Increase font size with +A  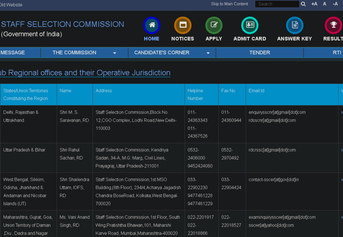coord(314,4)
